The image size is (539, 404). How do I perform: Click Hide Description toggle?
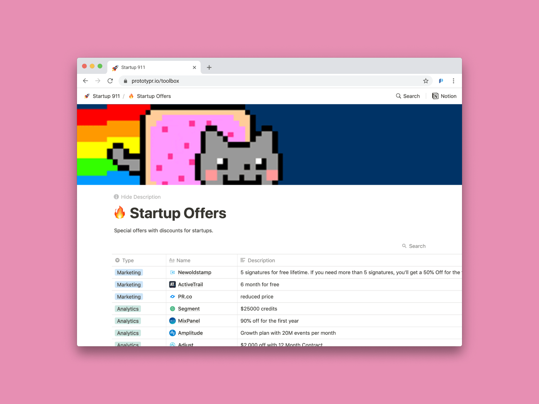[x=137, y=197]
